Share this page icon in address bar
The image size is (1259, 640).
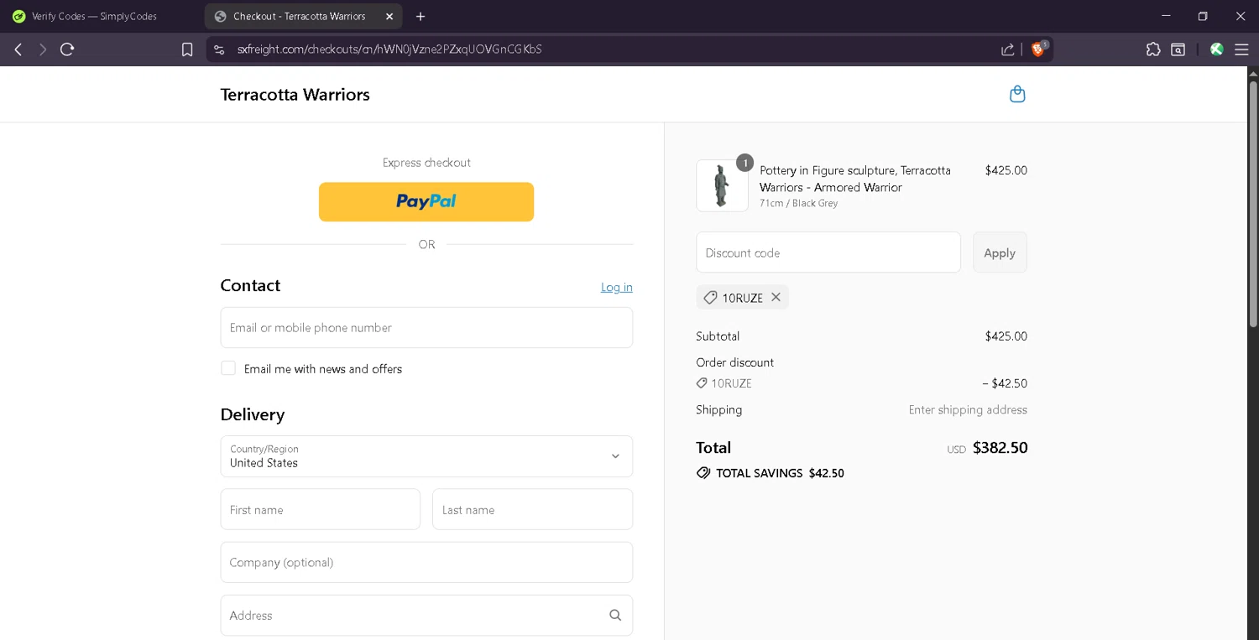pyautogui.click(x=1007, y=49)
